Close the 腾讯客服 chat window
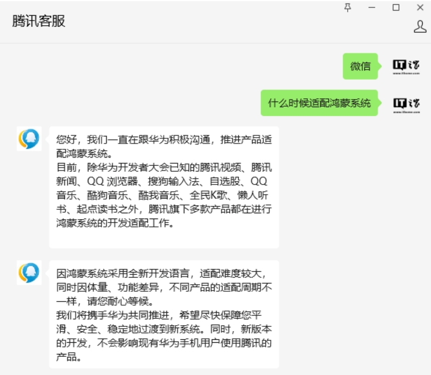 coord(420,8)
